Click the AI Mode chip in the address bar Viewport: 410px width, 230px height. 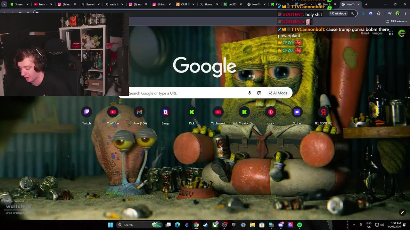pos(338,13)
